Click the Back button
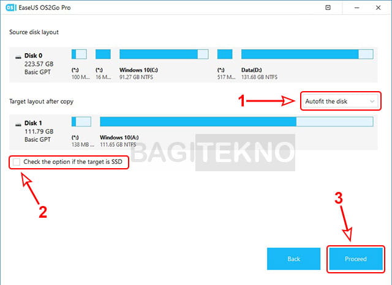 293,259
